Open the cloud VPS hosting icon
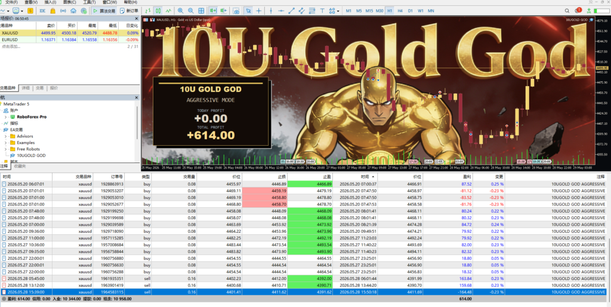Screen dimensions: 611x307 pyautogui.click(x=73, y=11)
